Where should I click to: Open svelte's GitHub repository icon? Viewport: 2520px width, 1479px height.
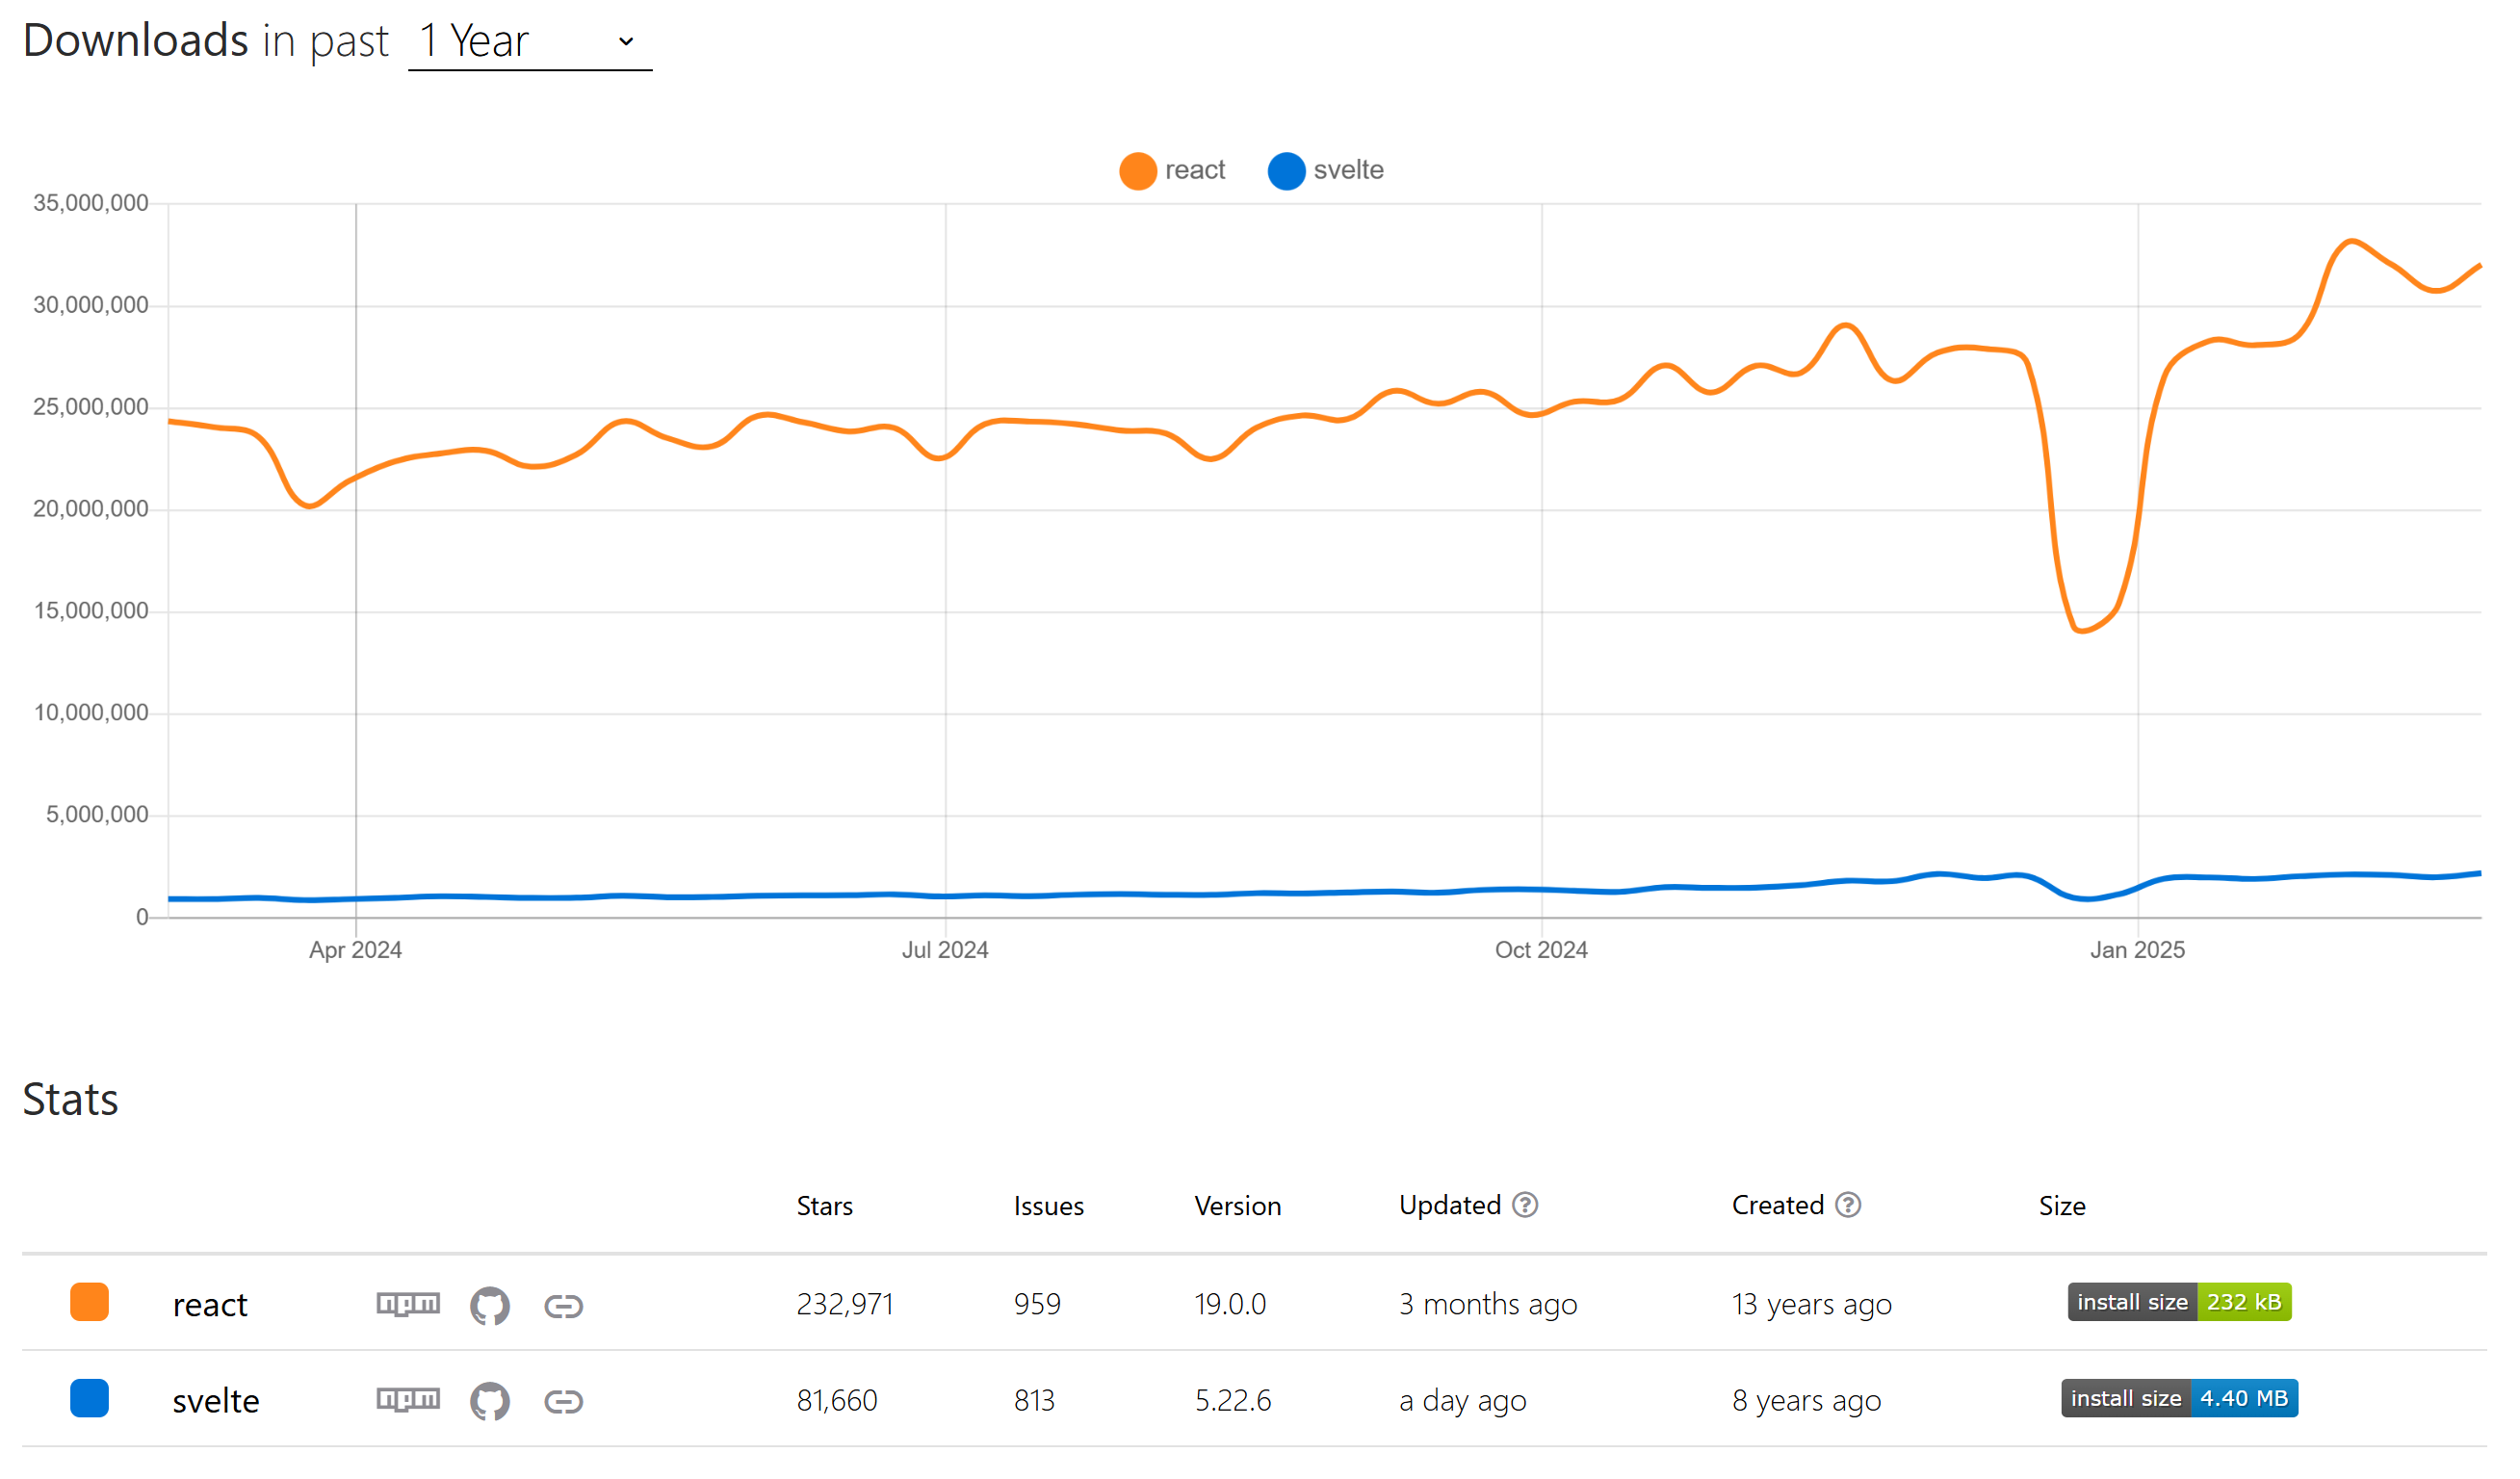pos(490,1402)
